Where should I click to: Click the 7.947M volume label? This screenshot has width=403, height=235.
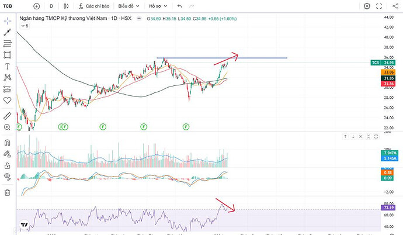click(x=390, y=153)
